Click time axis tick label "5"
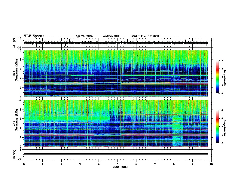This screenshot has width=238, height=184. pos(117,164)
